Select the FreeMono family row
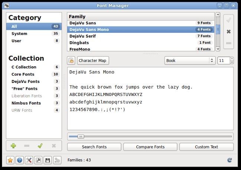Viewport: 241px width, 170px height. (x=141, y=49)
